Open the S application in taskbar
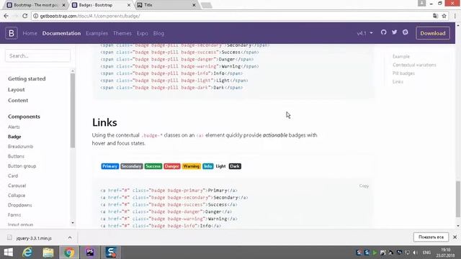This screenshot has height=259, width=461. coord(111,253)
